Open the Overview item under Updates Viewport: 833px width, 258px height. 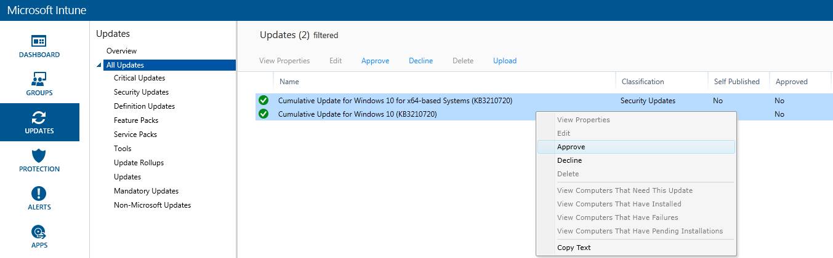[121, 51]
